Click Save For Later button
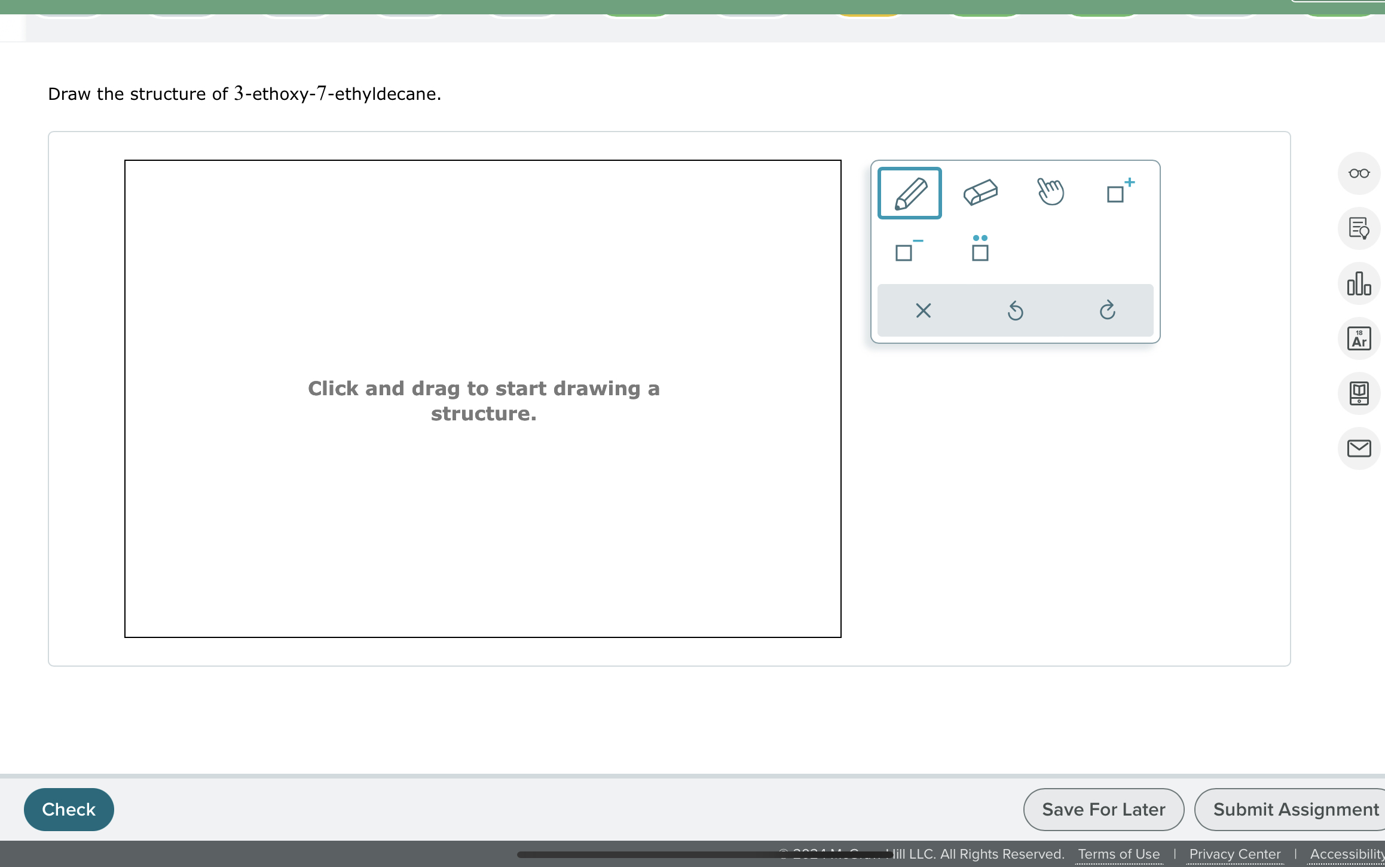The height and width of the screenshot is (867, 1385). point(1103,809)
